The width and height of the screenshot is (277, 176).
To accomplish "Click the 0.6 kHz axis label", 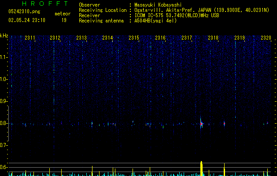I will pos(3,167).
